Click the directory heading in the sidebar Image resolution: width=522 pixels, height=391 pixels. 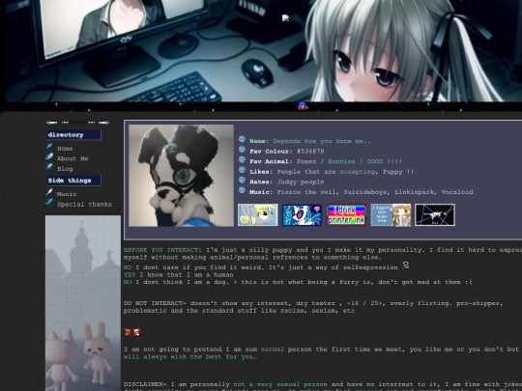[x=73, y=134]
